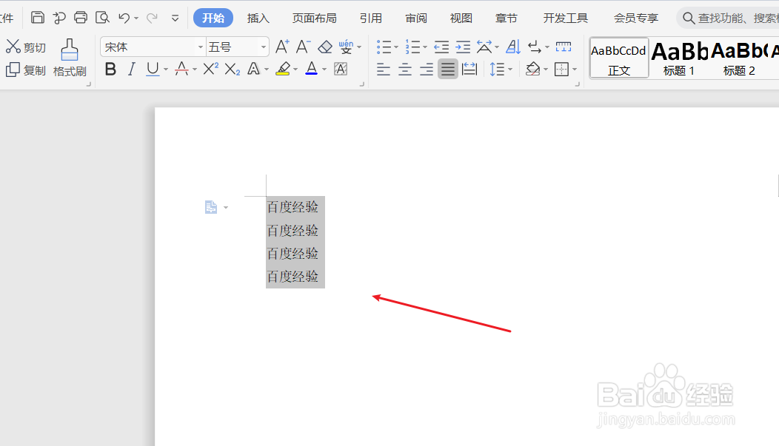Screen dimensions: 779x446
Task: Apply numbered list formatting
Action: click(x=413, y=47)
